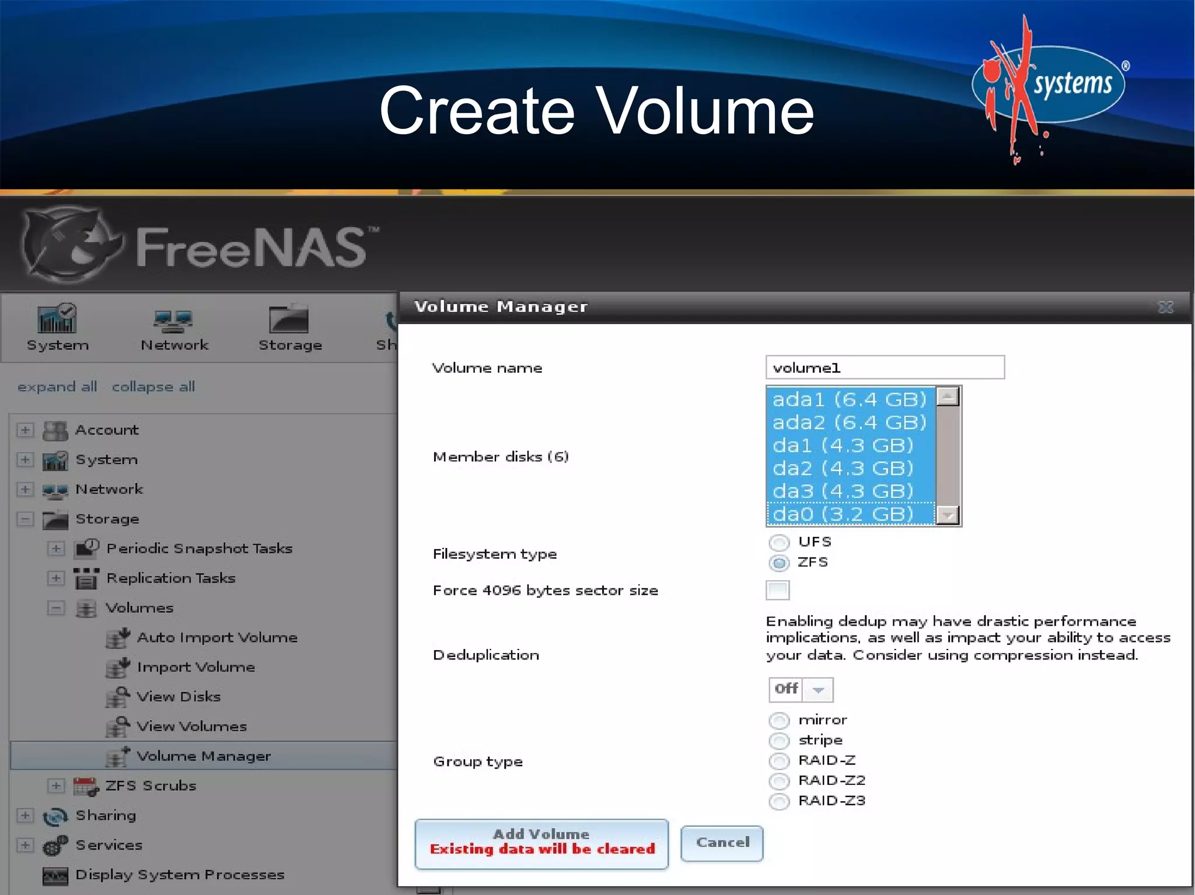
Task: Select da1 (4.3 GB) disk
Action: click(851, 445)
